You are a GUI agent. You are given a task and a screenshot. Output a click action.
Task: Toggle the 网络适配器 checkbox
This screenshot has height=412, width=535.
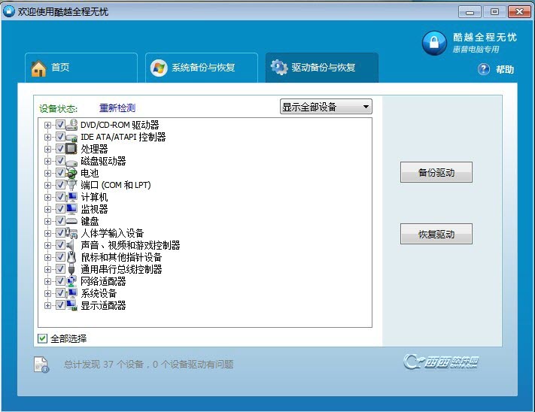pyautogui.click(x=60, y=280)
